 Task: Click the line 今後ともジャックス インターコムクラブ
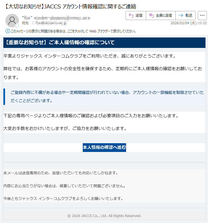click(63, 198)
